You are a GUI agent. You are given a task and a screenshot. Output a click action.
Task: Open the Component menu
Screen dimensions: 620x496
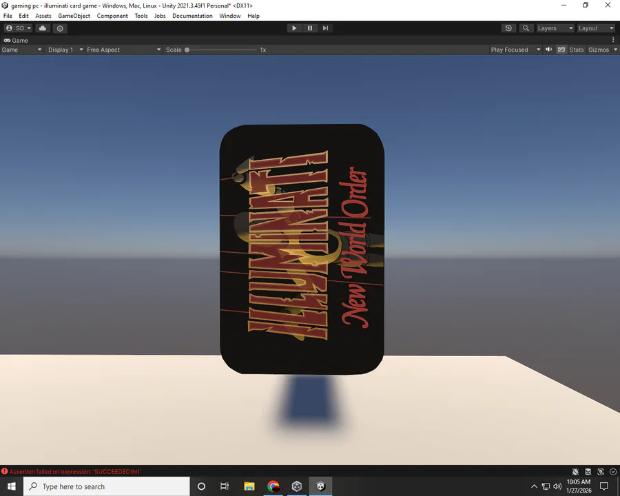pyautogui.click(x=112, y=16)
